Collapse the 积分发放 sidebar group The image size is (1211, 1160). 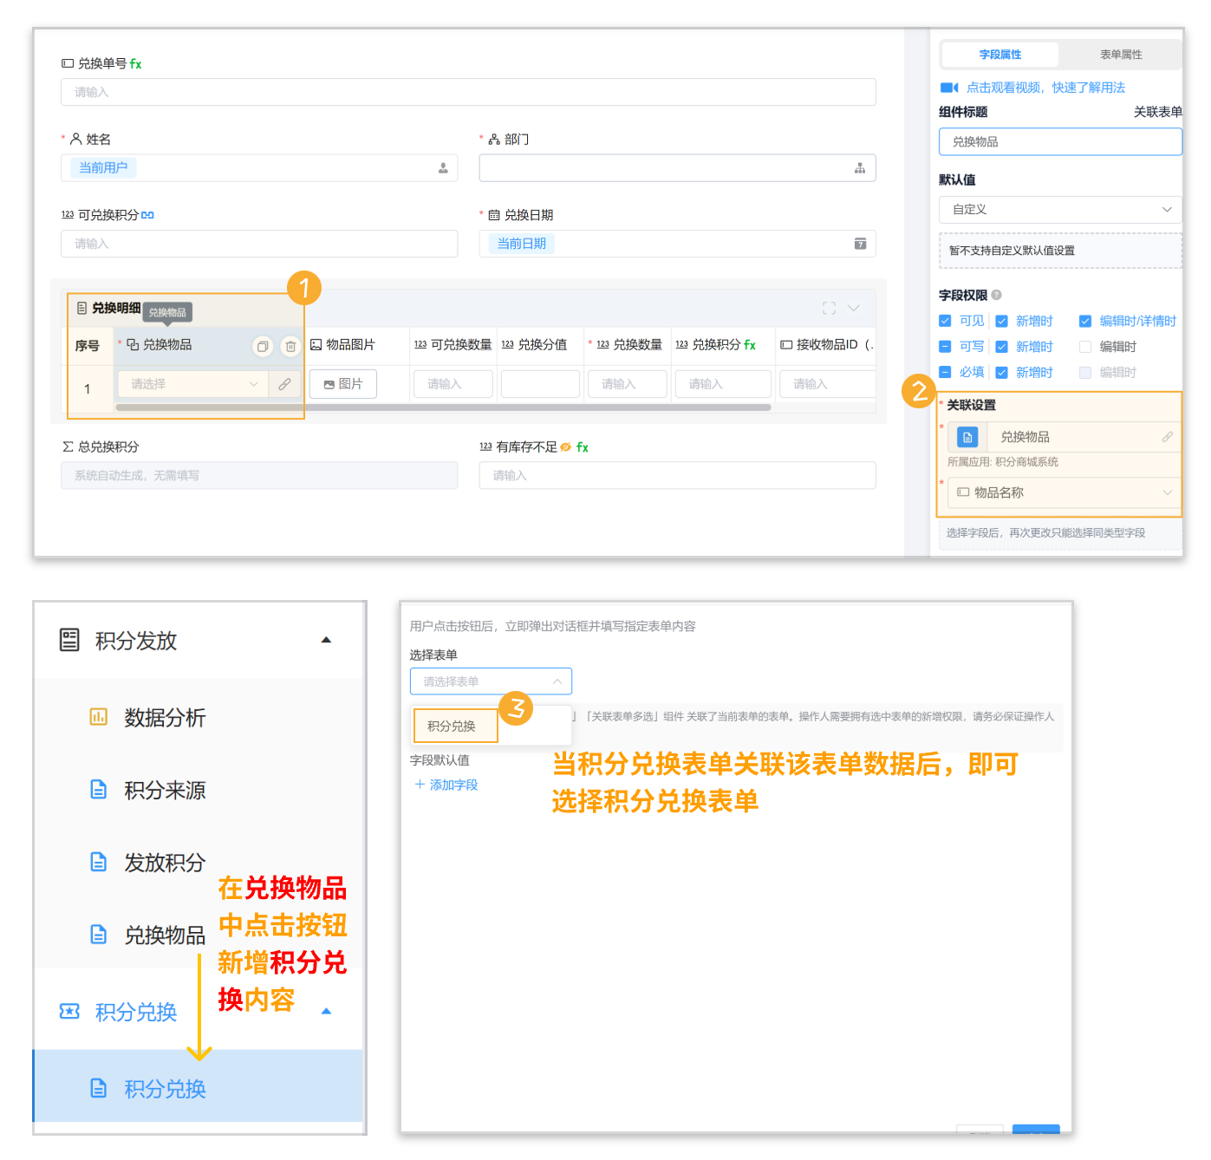327,640
